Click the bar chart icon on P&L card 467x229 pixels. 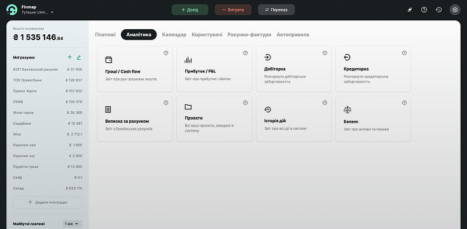coord(188,60)
